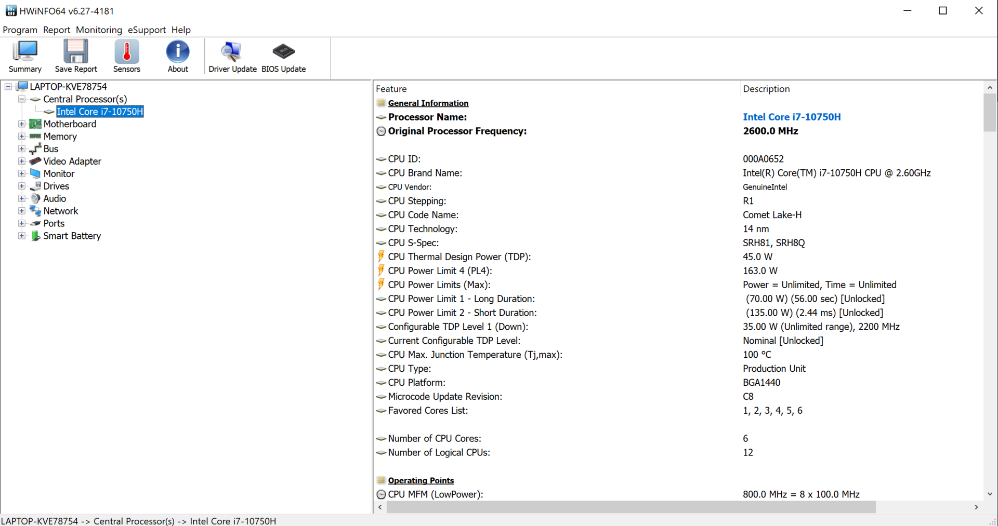The height and width of the screenshot is (526, 998).
Task: Click the status bar path text
Action: (x=139, y=521)
